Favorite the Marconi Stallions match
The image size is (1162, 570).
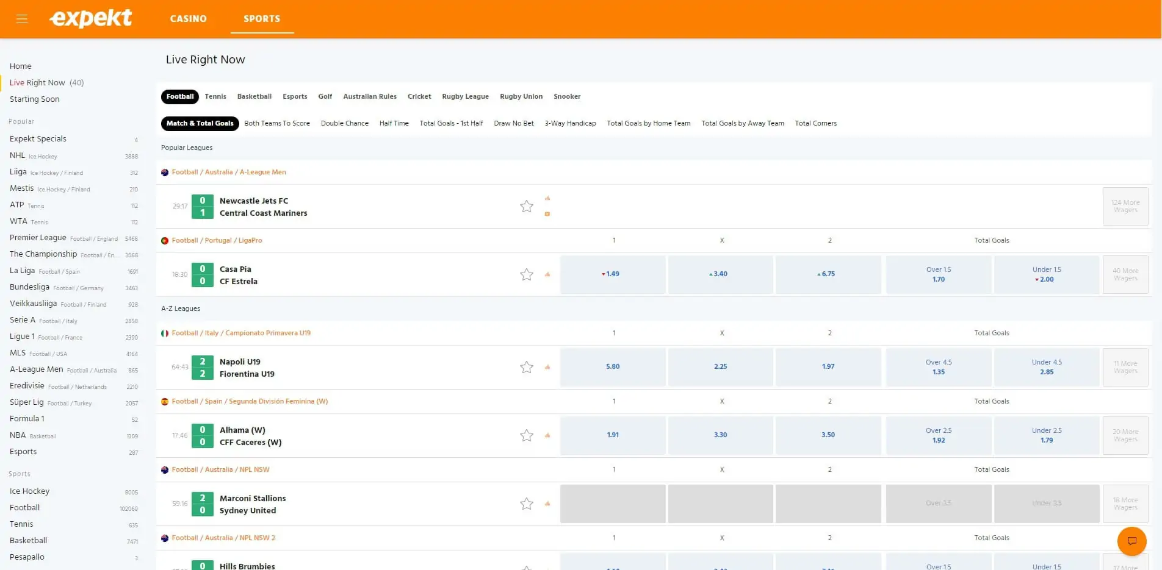(x=526, y=504)
